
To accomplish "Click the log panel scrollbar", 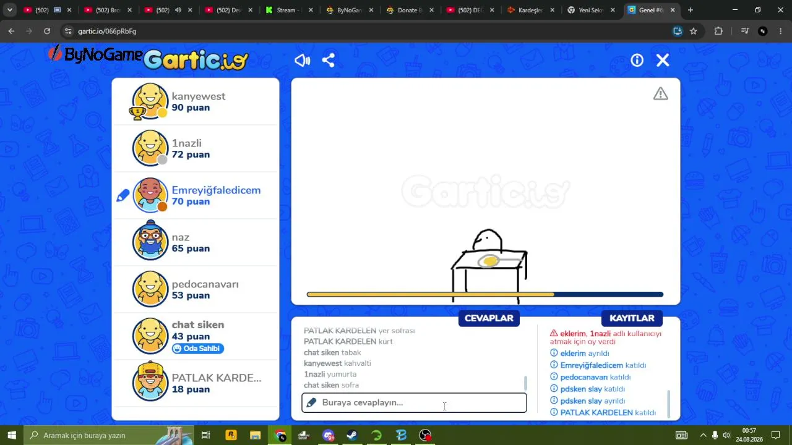I will (668, 403).
